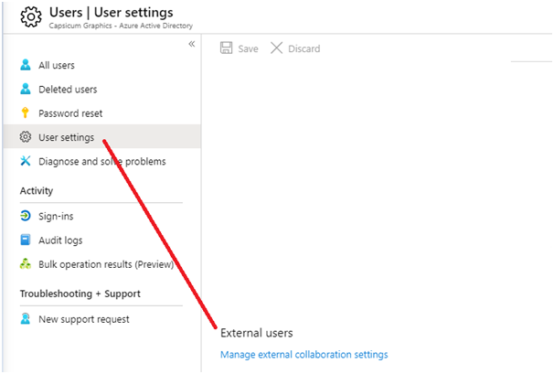Click the Save button label
This screenshot has width=554, height=374.
pyautogui.click(x=248, y=48)
